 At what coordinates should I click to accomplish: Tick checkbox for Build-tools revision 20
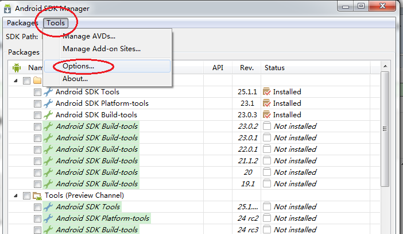(x=37, y=172)
